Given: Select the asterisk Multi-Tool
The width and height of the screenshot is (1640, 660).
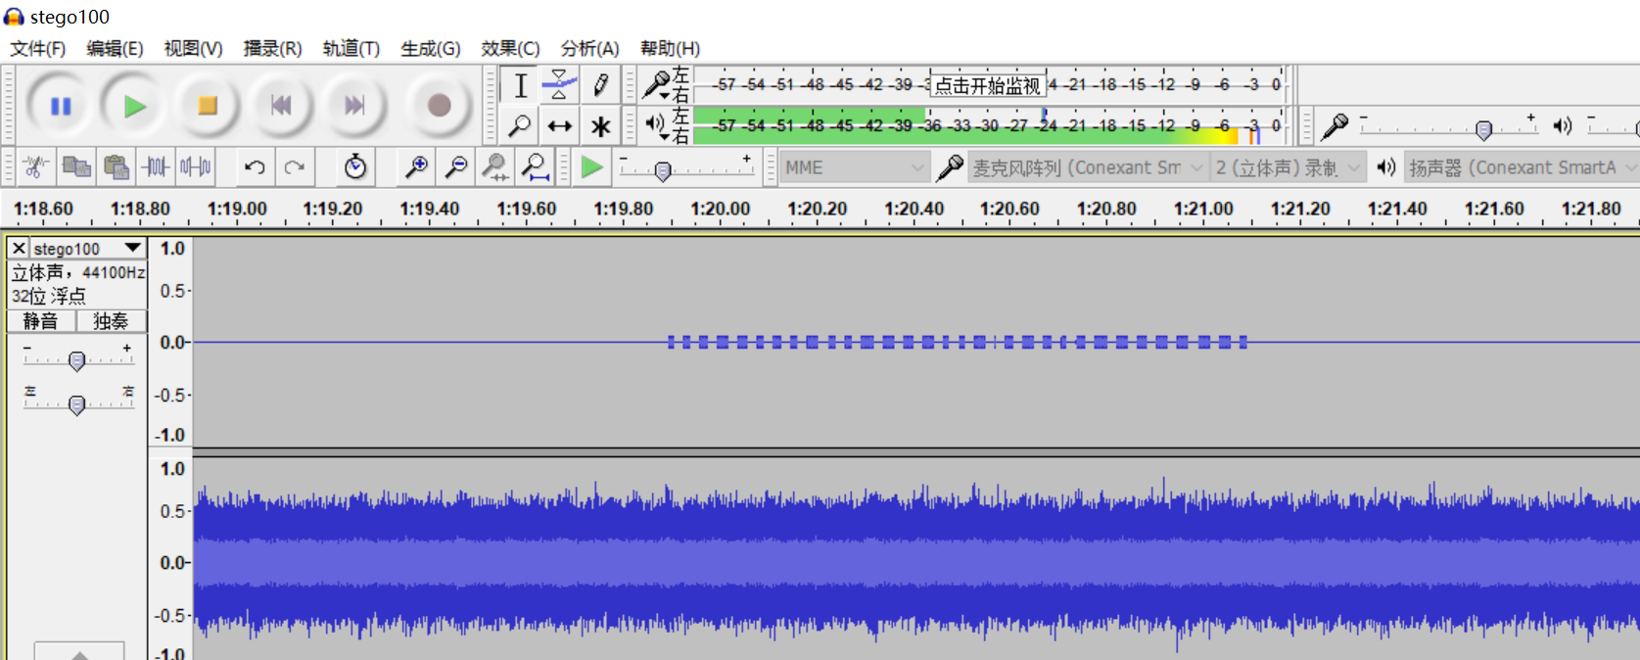Looking at the screenshot, I should [x=600, y=125].
